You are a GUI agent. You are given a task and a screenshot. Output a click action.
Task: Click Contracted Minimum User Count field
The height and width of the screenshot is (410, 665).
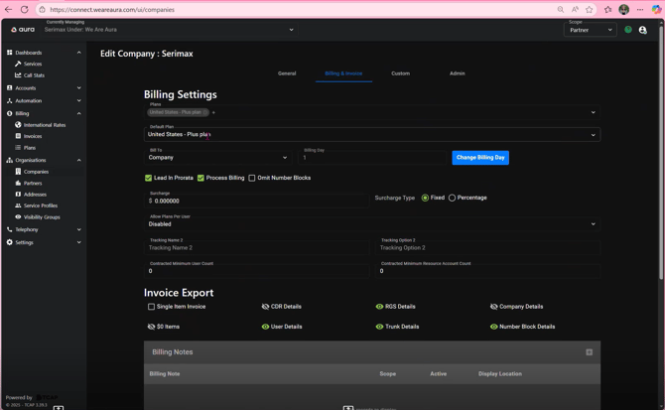click(256, 270)
